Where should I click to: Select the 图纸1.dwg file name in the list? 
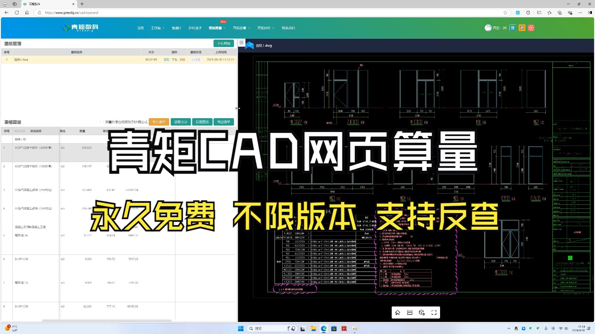coord(21,60)
